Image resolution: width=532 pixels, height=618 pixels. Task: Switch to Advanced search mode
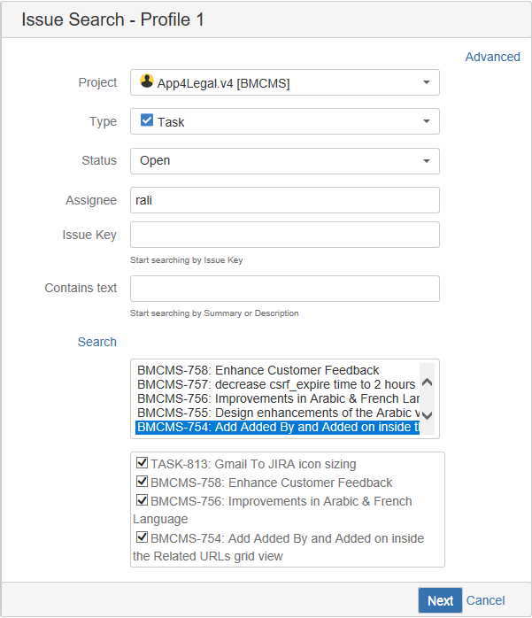point(492,57)
